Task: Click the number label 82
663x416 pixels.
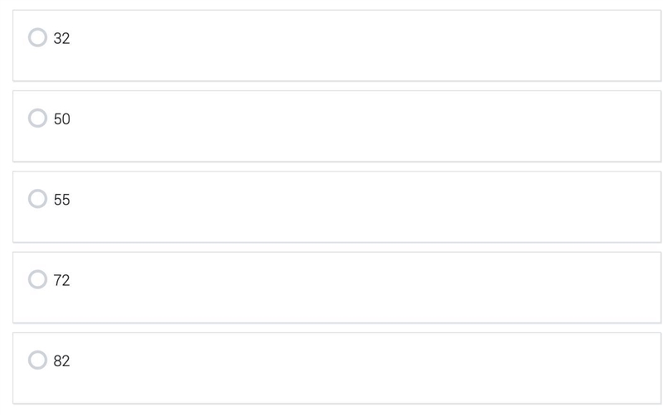Action: [61, 361]
